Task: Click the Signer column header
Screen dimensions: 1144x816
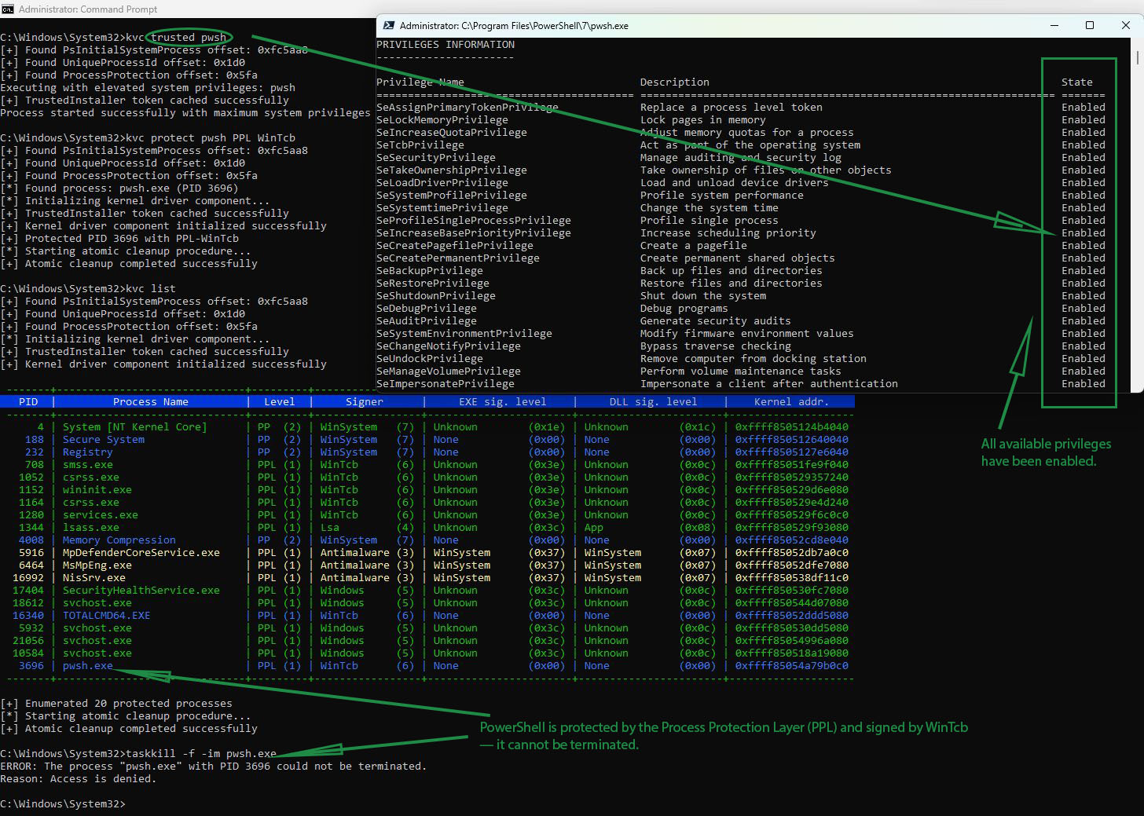Action: click(x=365, y=402)
